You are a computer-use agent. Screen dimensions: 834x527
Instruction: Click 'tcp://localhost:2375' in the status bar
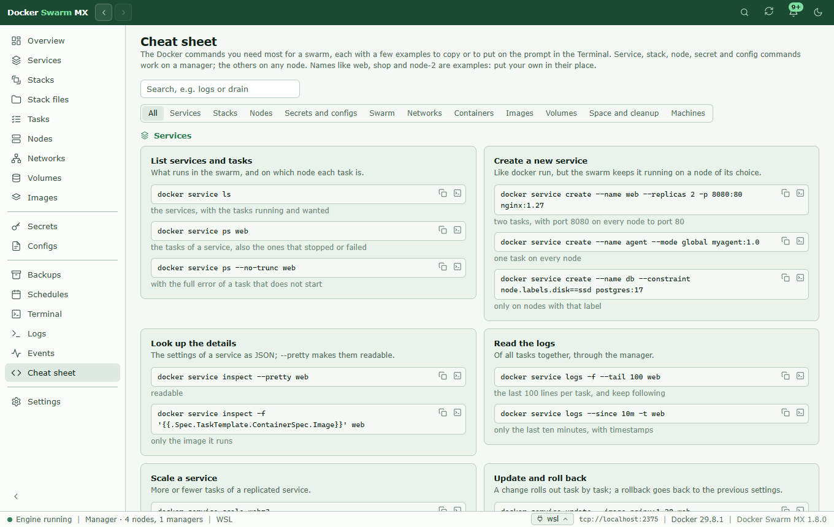click(619, 519)
